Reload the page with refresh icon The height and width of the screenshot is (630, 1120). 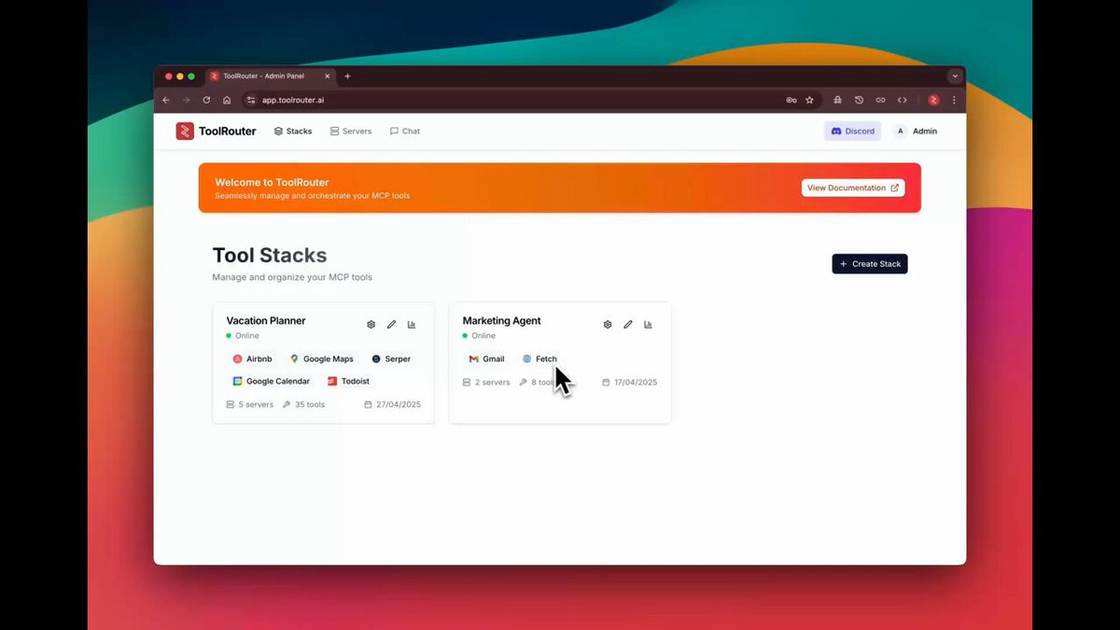206,100
